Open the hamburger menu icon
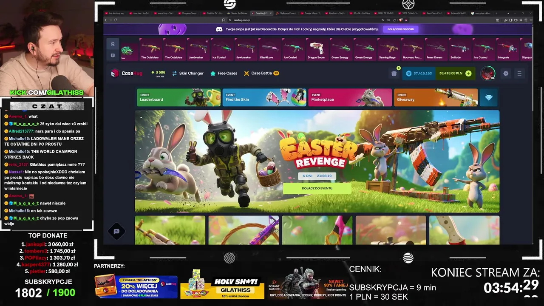This screenshot has width=544, height=306. [519, 73]
